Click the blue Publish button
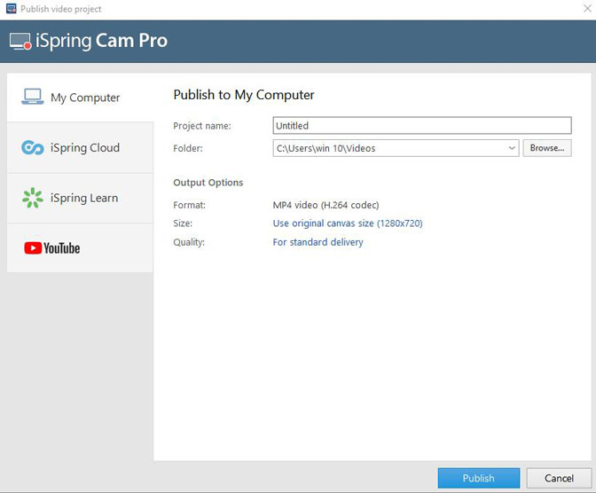Image resolution: width=596 pixels, height=493 pixels. tap(479, 478)
